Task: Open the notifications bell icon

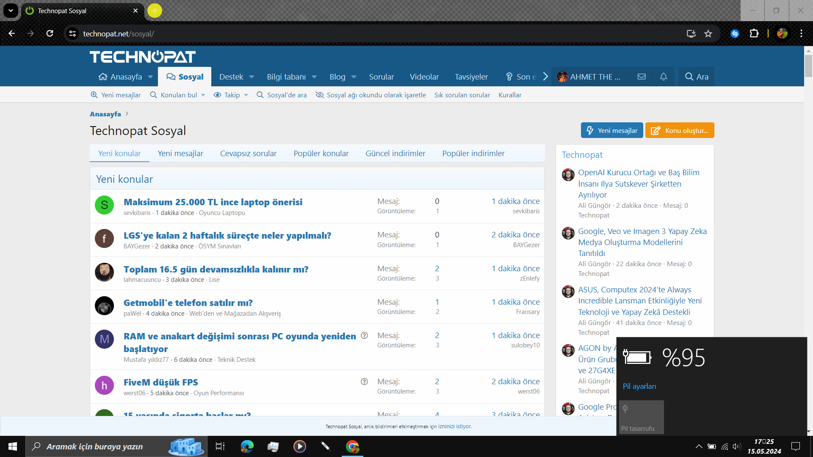Action: (664, 77)
